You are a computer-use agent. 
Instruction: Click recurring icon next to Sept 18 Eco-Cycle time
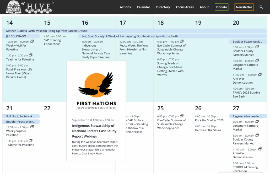click(182, 41)
